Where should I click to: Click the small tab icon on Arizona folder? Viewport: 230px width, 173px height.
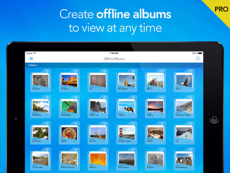[x=76, y=71]
